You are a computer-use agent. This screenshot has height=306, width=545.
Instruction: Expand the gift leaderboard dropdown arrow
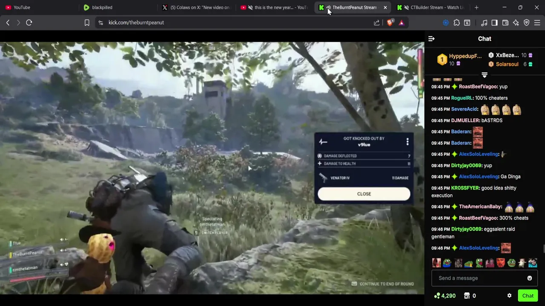(x=485, y=75)
